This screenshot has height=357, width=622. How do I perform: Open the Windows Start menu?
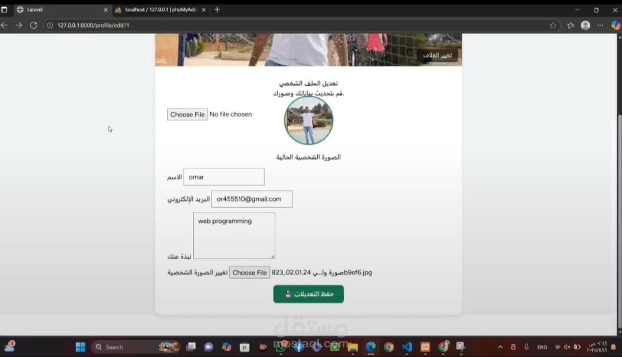coord(81,347)
